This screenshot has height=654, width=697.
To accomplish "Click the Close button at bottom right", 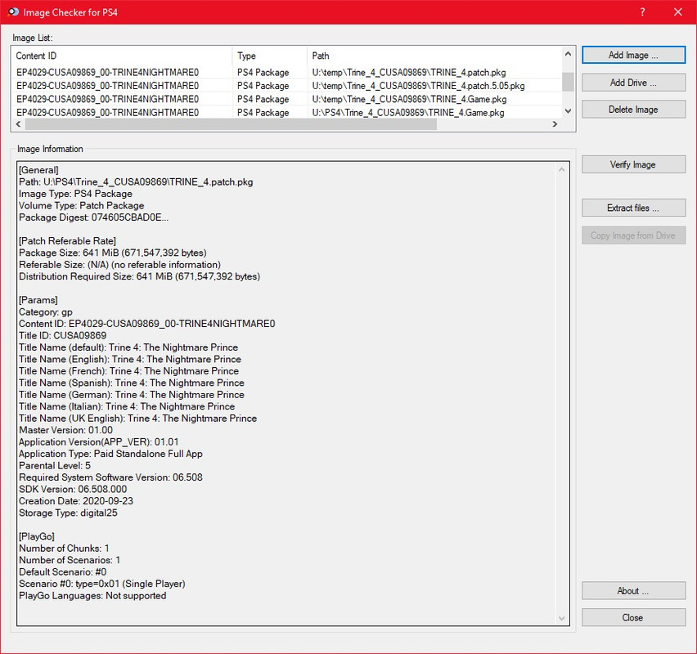I will 633,617.
